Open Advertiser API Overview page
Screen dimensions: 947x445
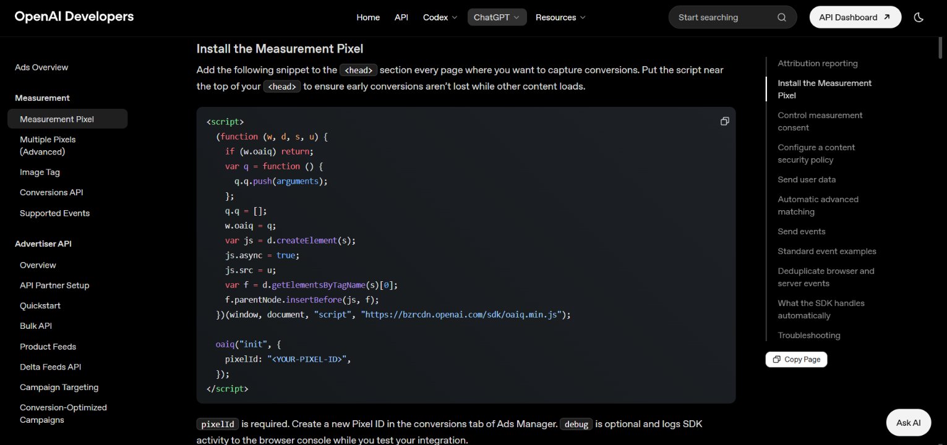(x=38, y=265)
